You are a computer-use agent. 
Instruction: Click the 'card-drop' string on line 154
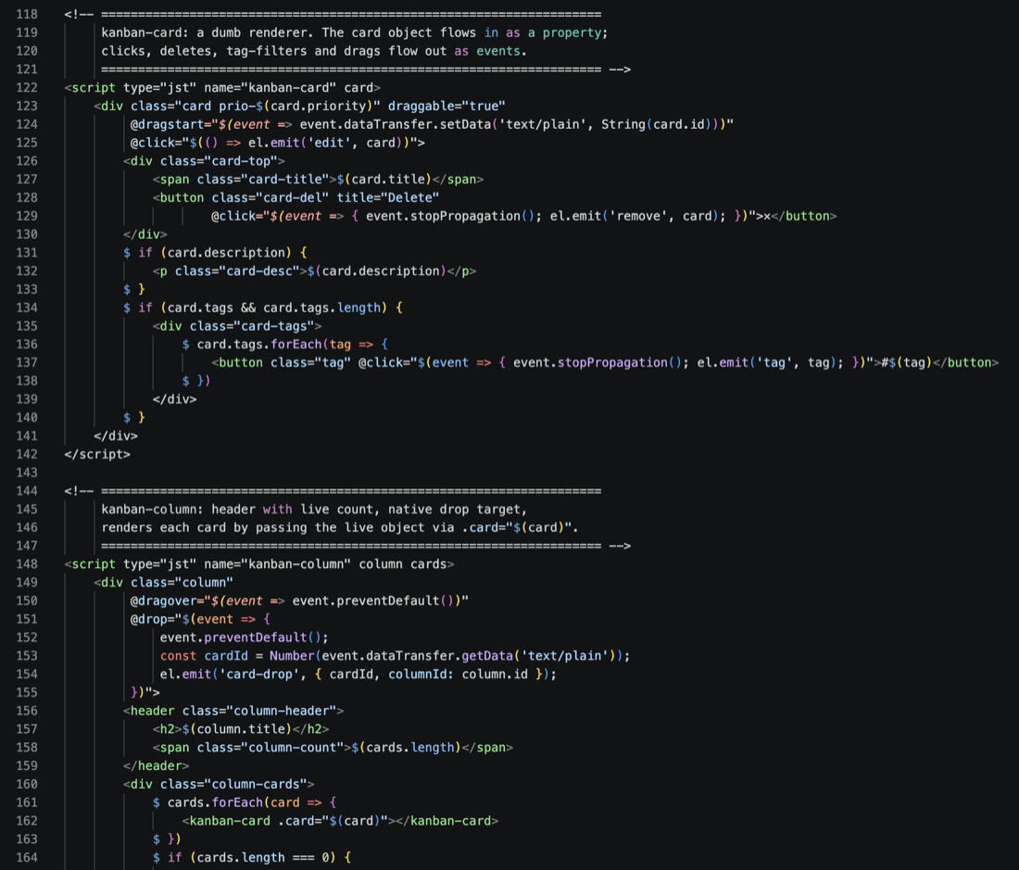260,675
